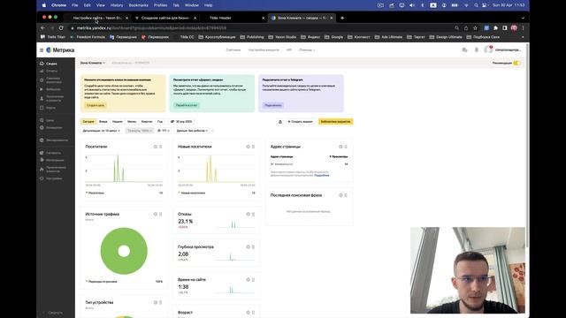Open the Метрика hamburger menu icon
The width and height of the screenshot is (566, 318).
point(42,50)
